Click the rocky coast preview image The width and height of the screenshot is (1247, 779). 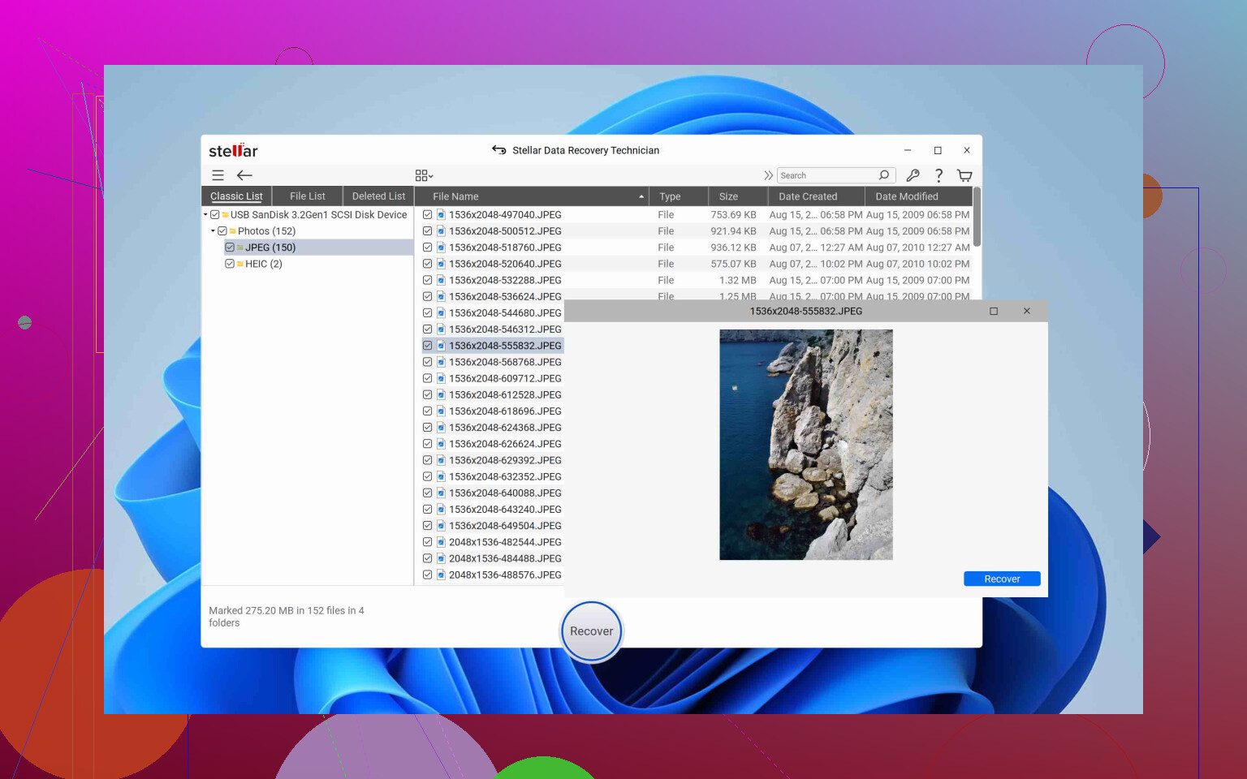pos(805,445)
